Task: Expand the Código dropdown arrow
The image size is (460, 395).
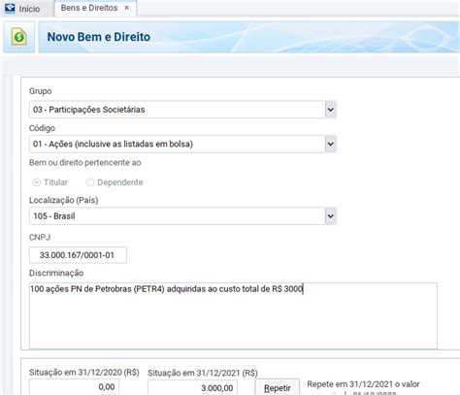Action: [330, 144]
